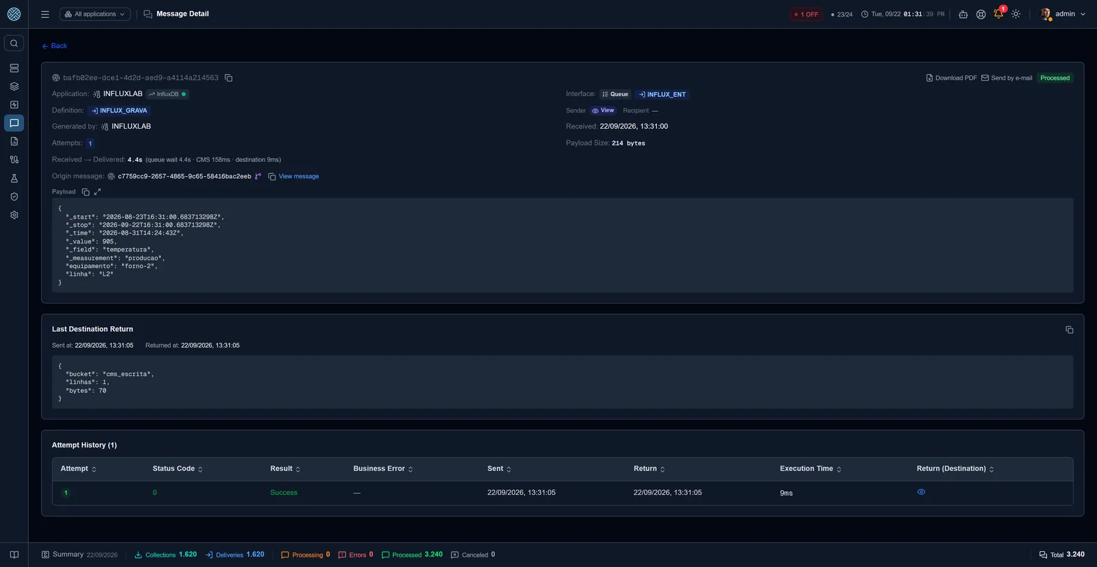The width and height of the screenshot is (1097, 567).
Task: Click the date and time clock display
Action: [x=903, y=14]
